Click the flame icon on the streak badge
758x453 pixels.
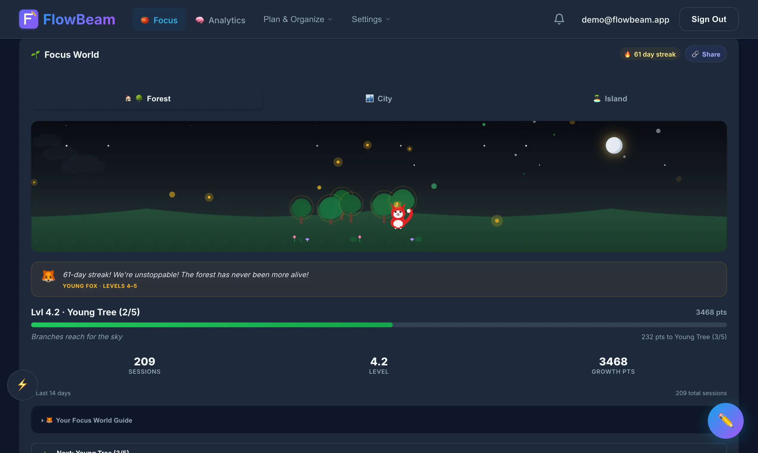point(627,54)
